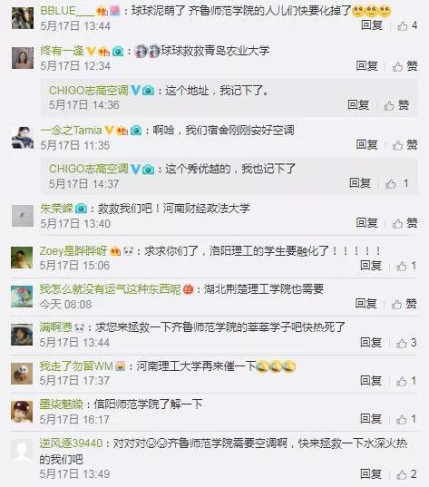Click thumbs-up on 逆风逐39440's comment
The width and height of the screenshot is (429, 487).
tap(402, 474)
